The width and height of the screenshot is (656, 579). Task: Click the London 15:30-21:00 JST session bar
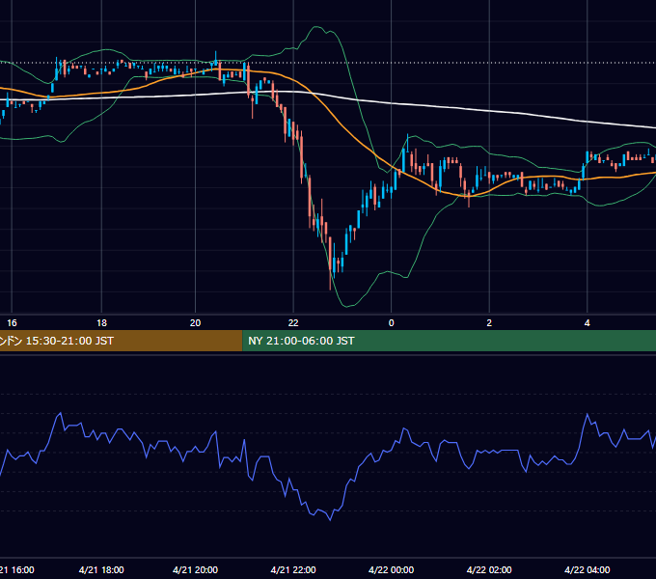coord(121,341)
